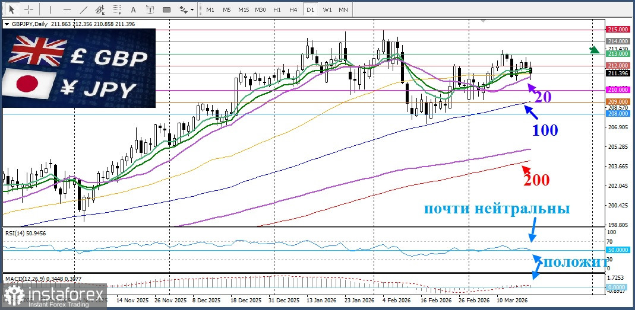Viewport: 635px width, 310px height.
Task: Click the MACD 0.0000 level label
Action: (x=617, y=286)
